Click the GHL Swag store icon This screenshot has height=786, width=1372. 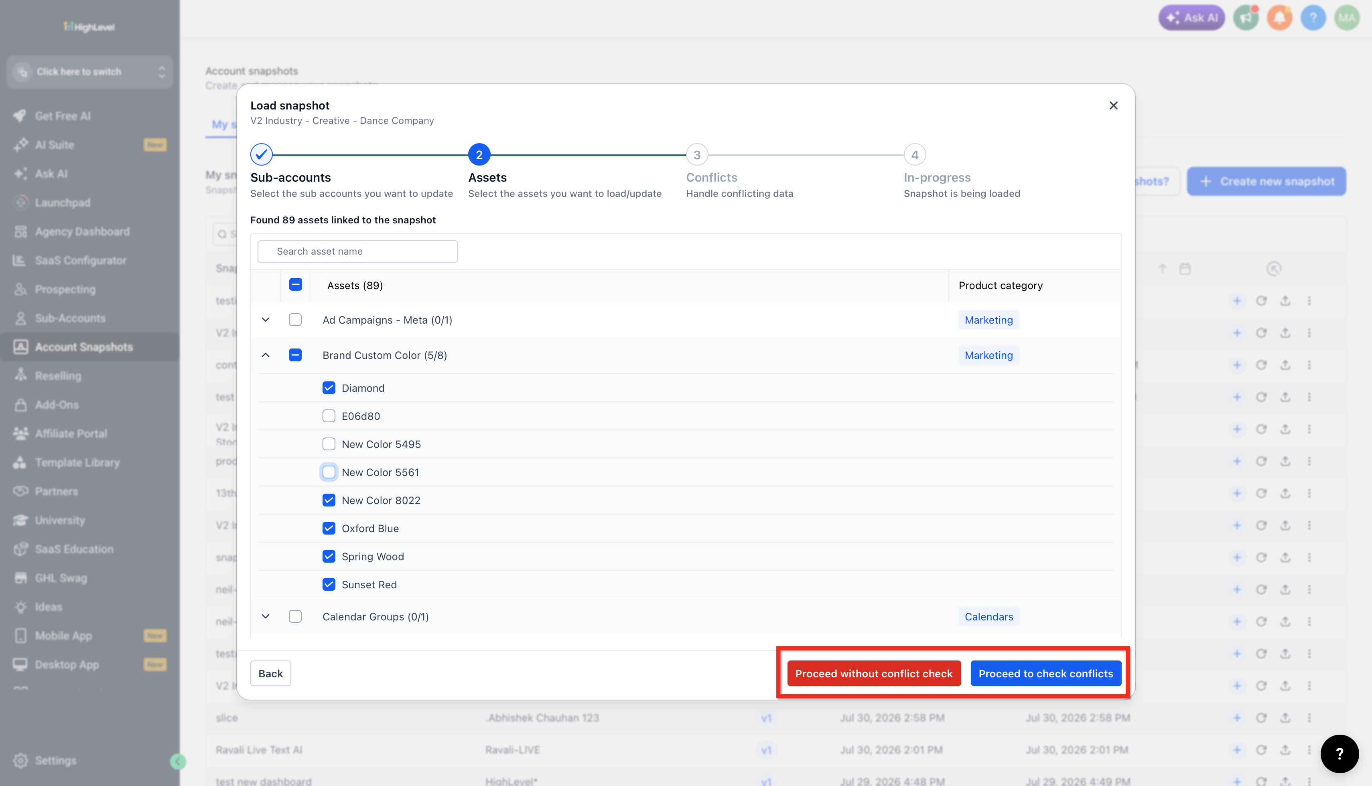pos(20,577)
